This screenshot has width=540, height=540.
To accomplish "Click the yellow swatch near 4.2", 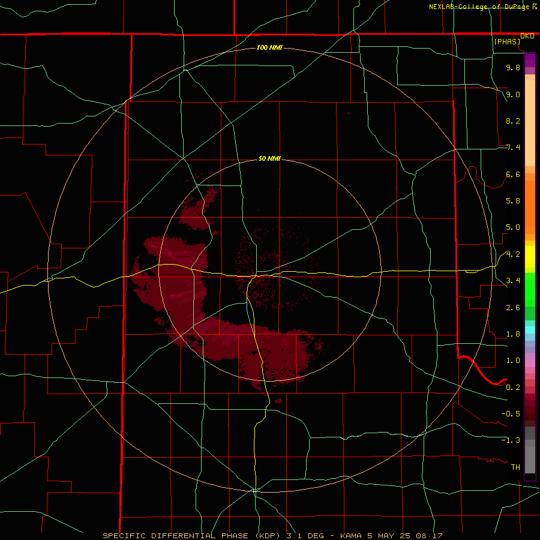I will click(x=530, y=257).
